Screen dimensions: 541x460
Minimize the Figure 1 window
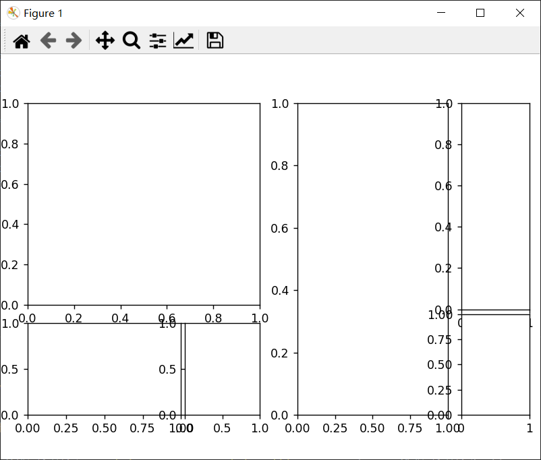click(441, 13)
